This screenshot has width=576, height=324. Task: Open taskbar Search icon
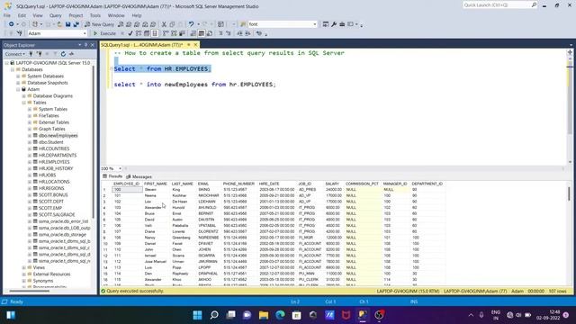214,315
